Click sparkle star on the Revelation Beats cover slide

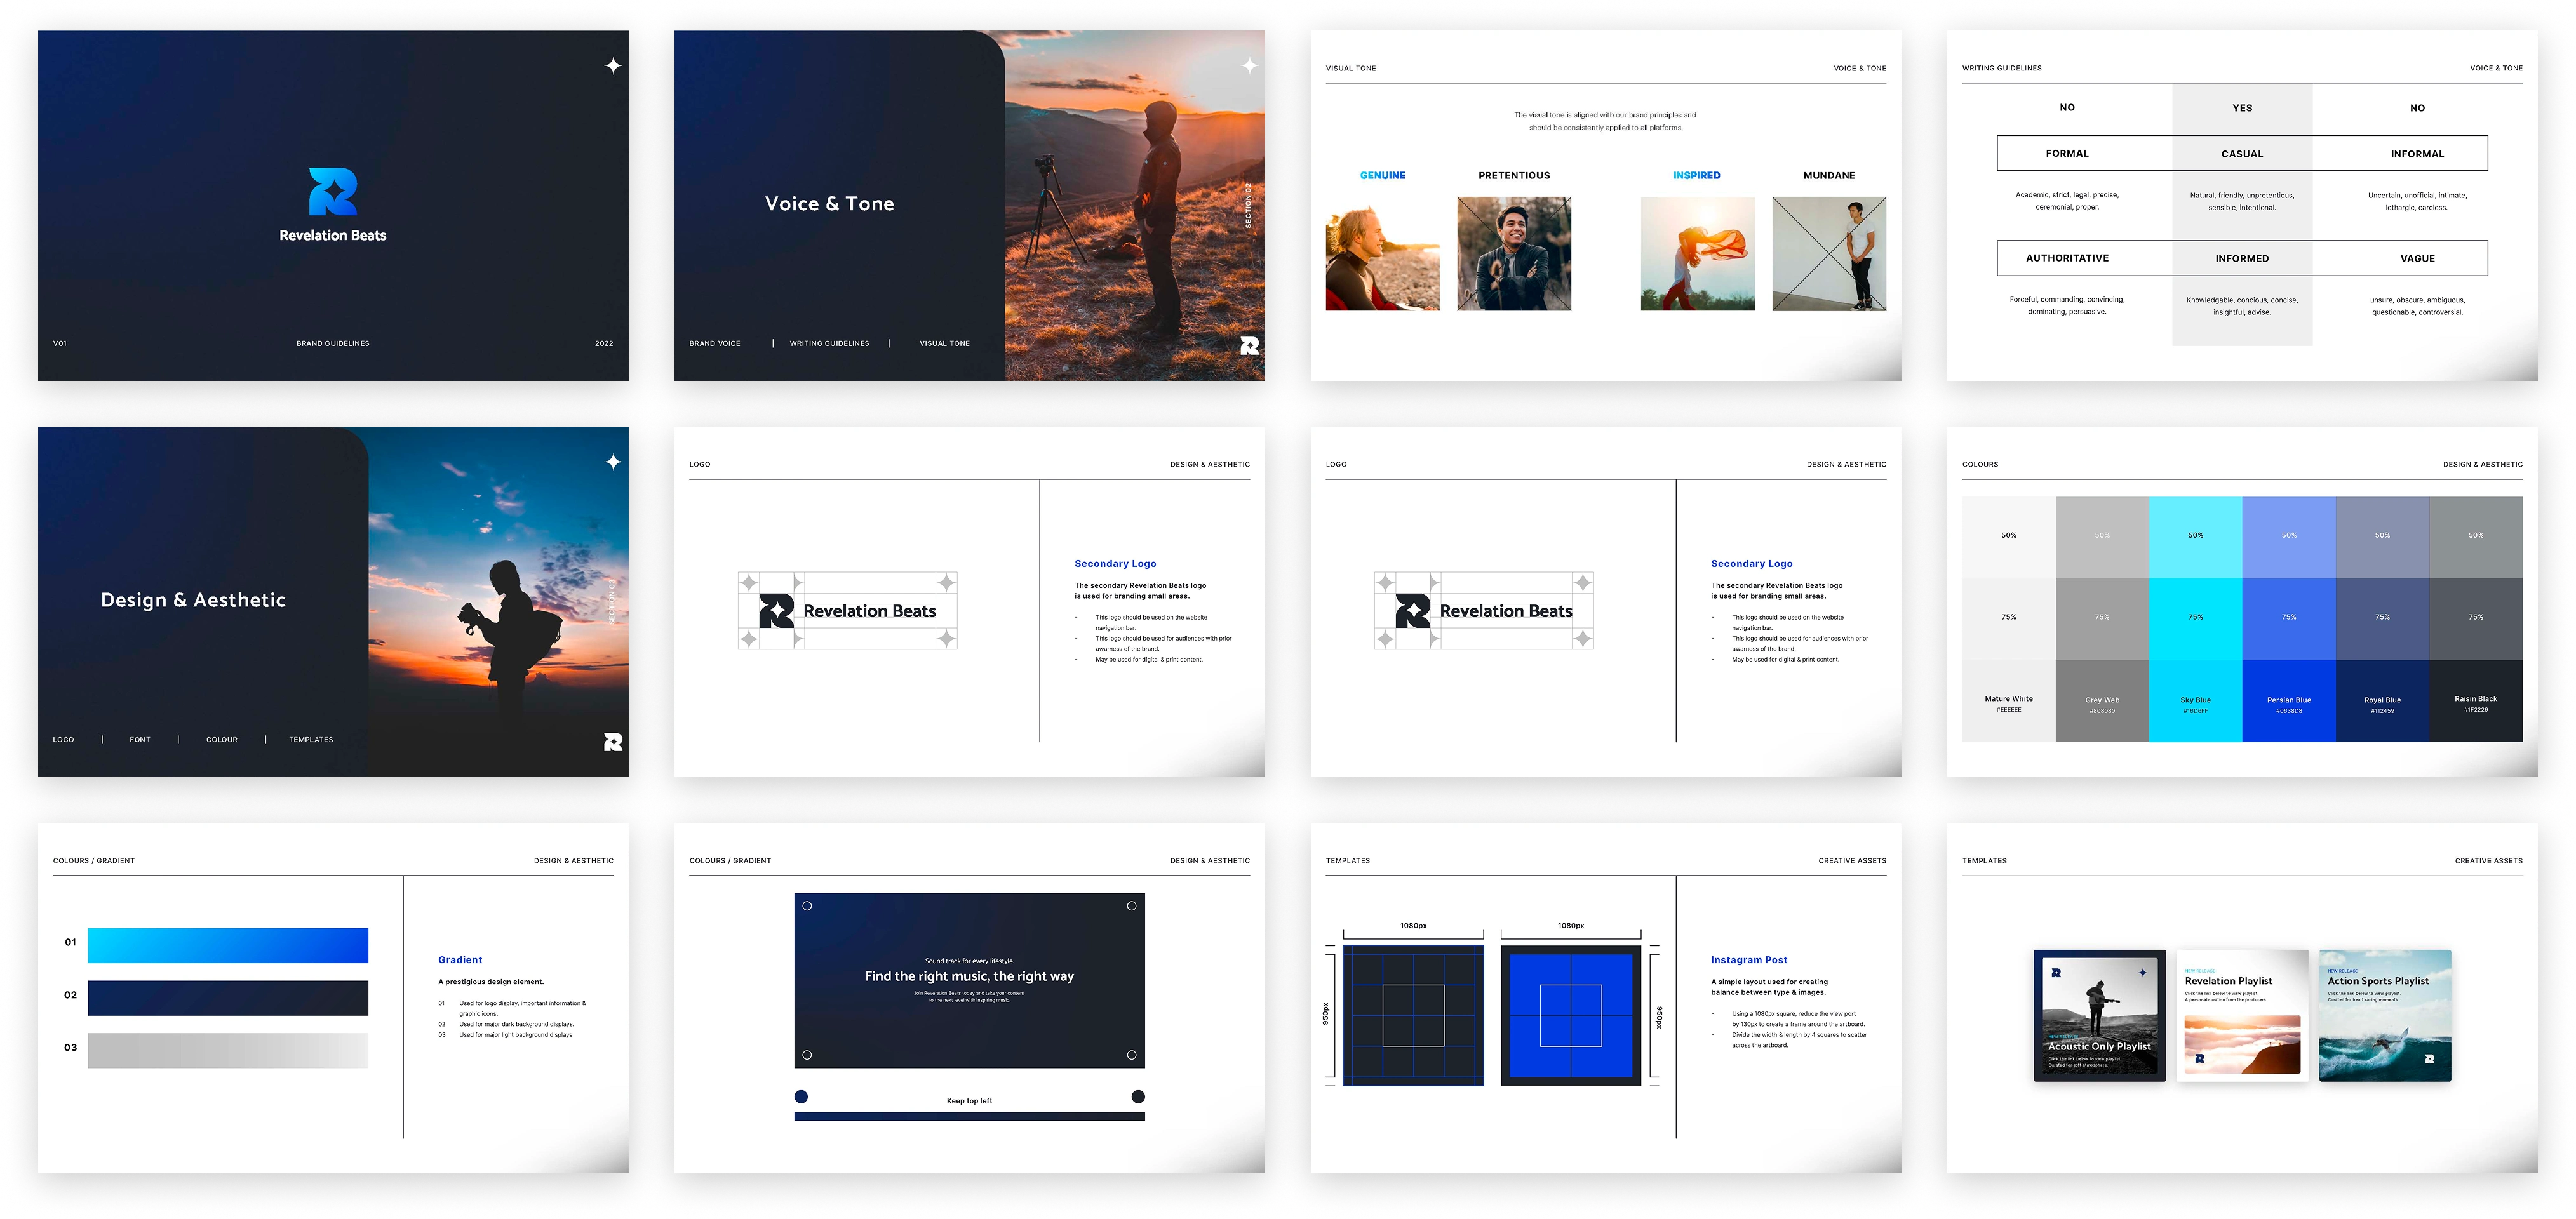[613, 66]
